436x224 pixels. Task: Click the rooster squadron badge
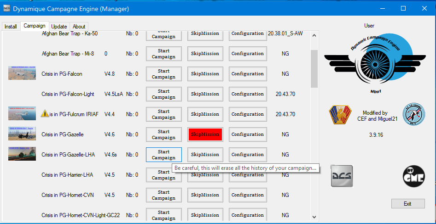tap(340, 115)
